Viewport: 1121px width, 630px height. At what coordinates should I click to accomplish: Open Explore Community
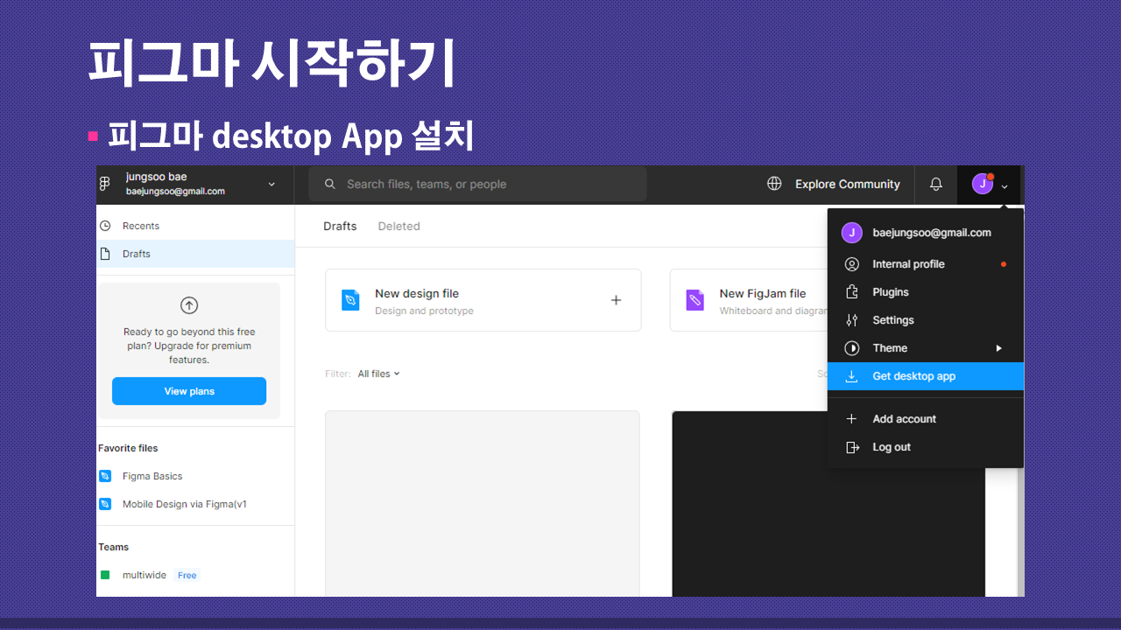tap(847, 184)
